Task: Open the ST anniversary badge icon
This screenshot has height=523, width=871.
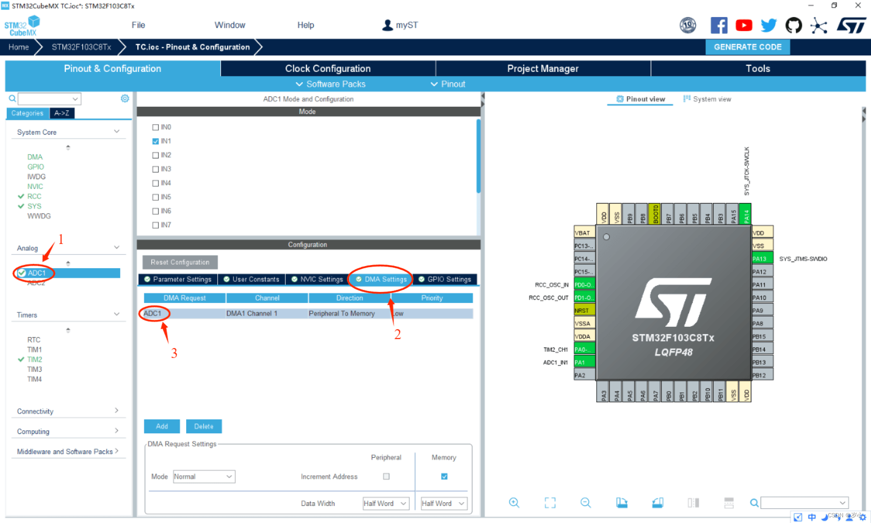Action: click(x=688, y=25)
